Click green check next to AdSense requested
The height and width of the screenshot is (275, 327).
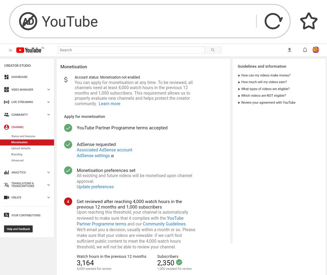pyautogui.click(x=68, y=144)
